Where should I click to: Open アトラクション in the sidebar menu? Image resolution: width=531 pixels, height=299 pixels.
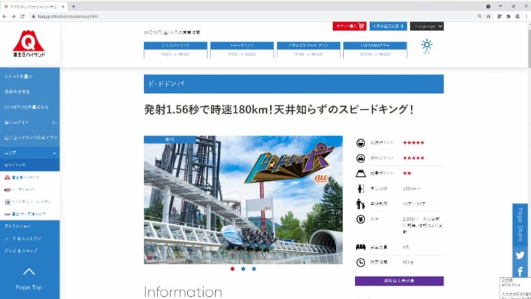[29, 226]
